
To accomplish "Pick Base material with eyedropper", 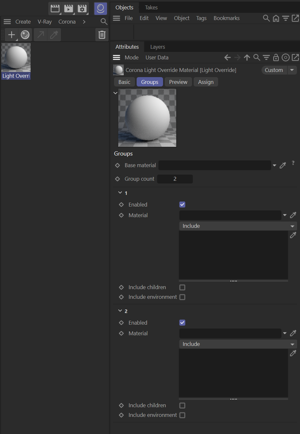I will [x=283, y=165].
